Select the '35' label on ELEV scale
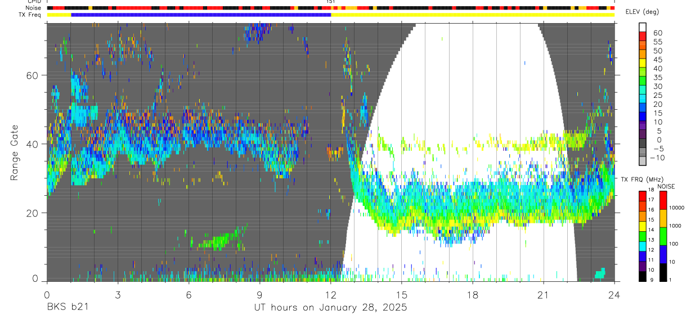691x319 pixels. 657,78
